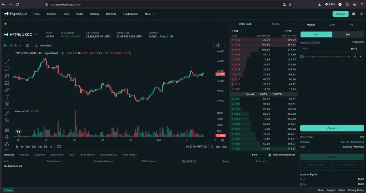The image size is (366, 193).
Task: Open the chart go-to-date calendar
Action: [59, 147]
